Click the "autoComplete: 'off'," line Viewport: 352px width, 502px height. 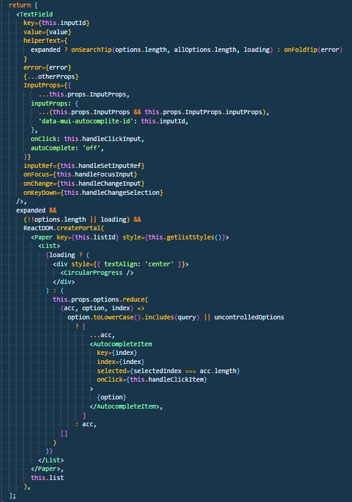[67, 148]
